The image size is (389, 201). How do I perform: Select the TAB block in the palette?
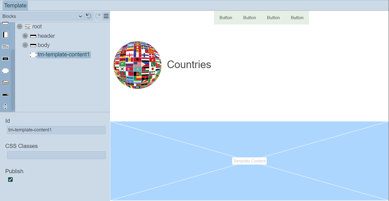pos(5,59)
